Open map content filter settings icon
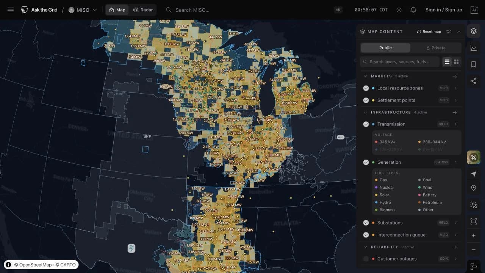The width and height of the screenshot is (485, 273). [449, 31]
